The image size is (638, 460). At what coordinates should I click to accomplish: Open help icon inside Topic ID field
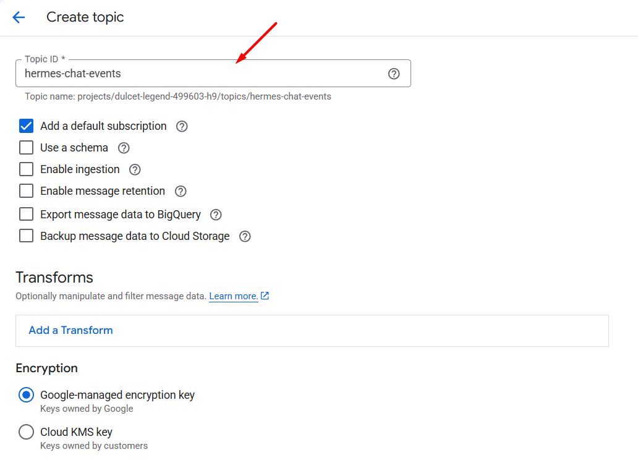[393, 74]
